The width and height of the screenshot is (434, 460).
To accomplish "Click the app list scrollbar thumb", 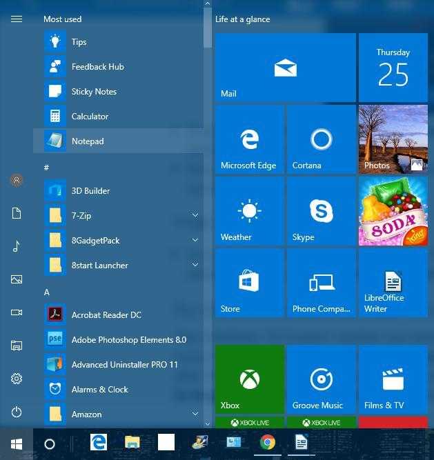I will (208, 28).
